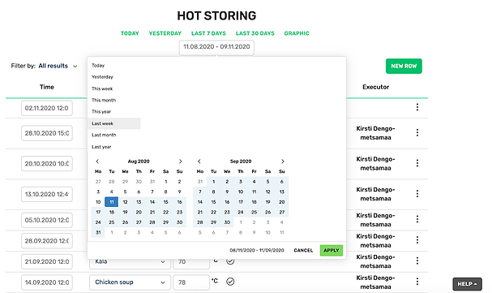Open row options for 21.09.2020 entry
492x293 pixels.
coord(417,261)
